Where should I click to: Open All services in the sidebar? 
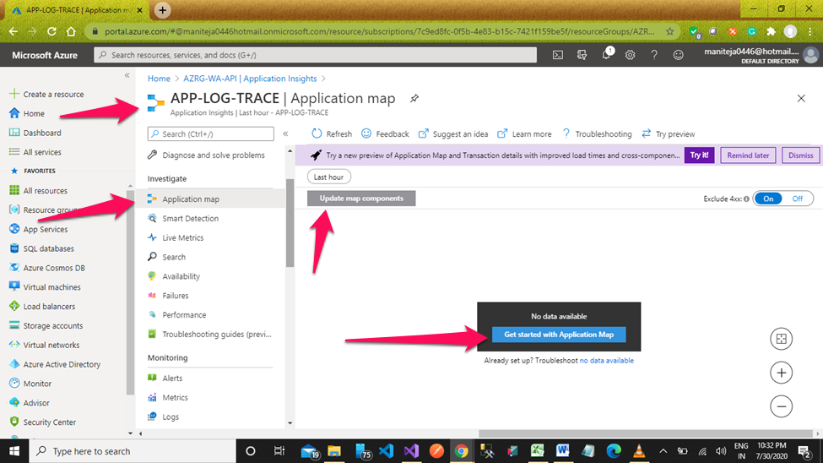(x=35, y=152)
